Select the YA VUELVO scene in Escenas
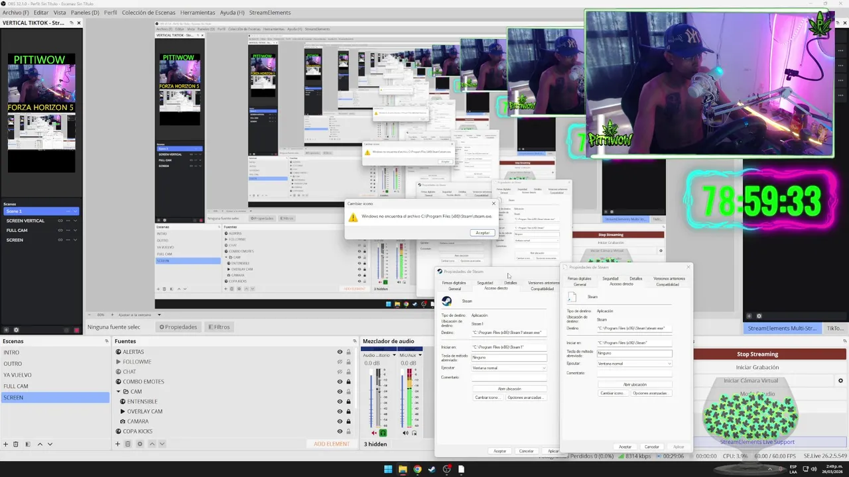 (55, 375)
